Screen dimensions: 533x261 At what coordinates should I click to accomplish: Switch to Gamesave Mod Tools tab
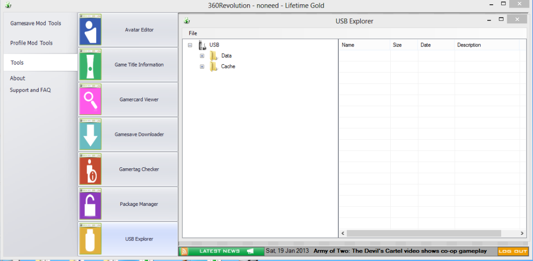[x=36, y=23]
